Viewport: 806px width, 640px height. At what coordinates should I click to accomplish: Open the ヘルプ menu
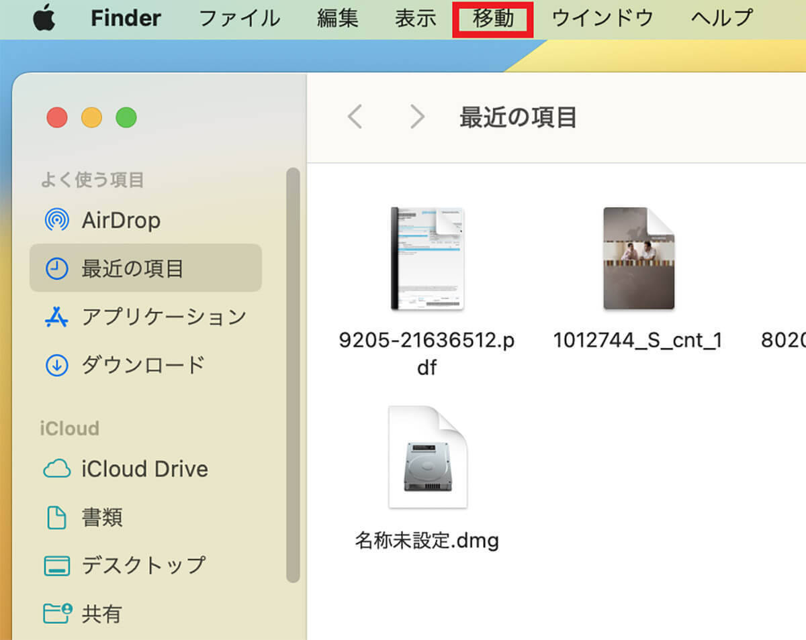coord(722,19)
